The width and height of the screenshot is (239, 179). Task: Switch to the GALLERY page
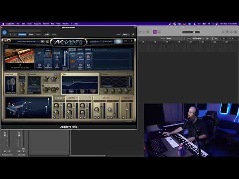click(94, 41)
